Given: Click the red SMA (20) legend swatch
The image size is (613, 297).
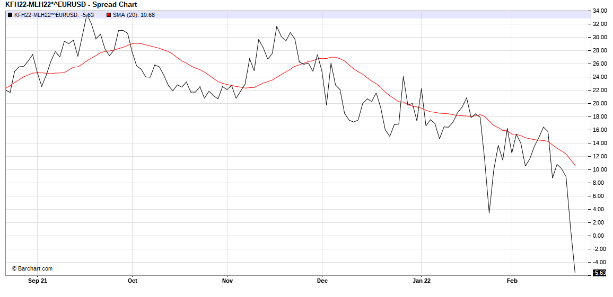Looking at the screenshot, I should point(108,15).
